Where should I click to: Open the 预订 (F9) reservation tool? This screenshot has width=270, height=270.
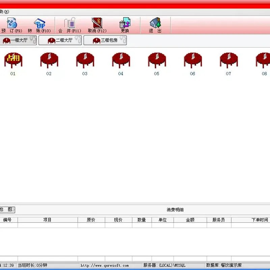click(12, 25)
